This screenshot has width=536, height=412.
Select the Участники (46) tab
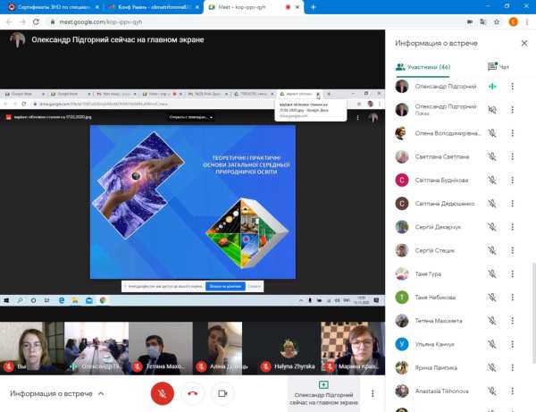[423, 66]
